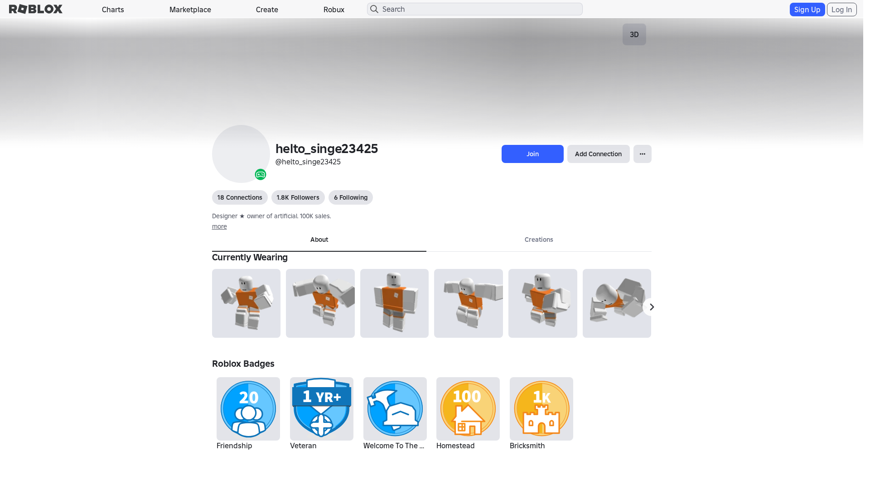Viewport: 870px width, 489px height.
Task: Click the Sign Up button
Action: pyautogui.click(x=807, y=10)
